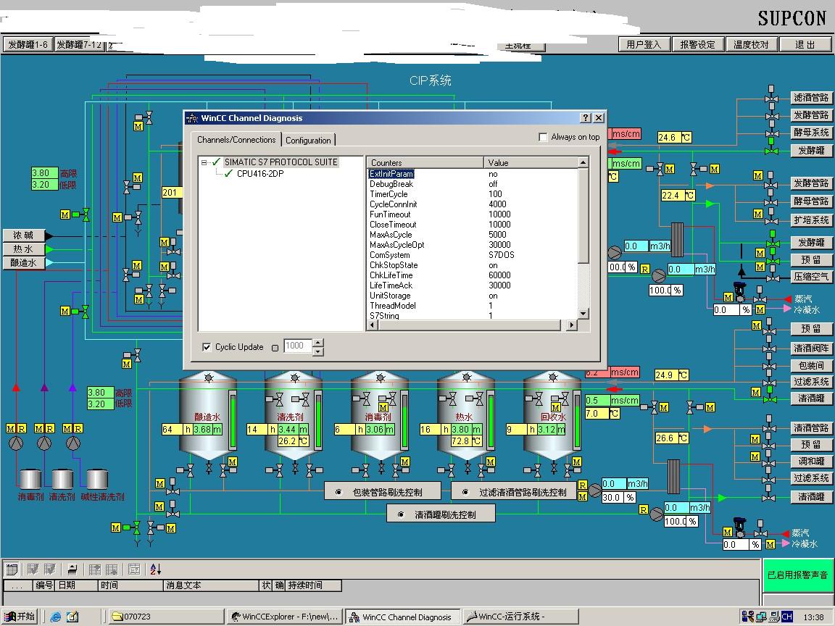This screenshot has height=626, width=835.
Task: Click the 3.80 高限 field at upper left
Action: click(x=44, y=173)
